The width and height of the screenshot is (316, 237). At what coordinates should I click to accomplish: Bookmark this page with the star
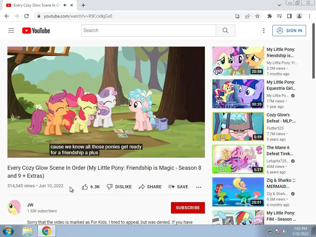pos(257,16)
